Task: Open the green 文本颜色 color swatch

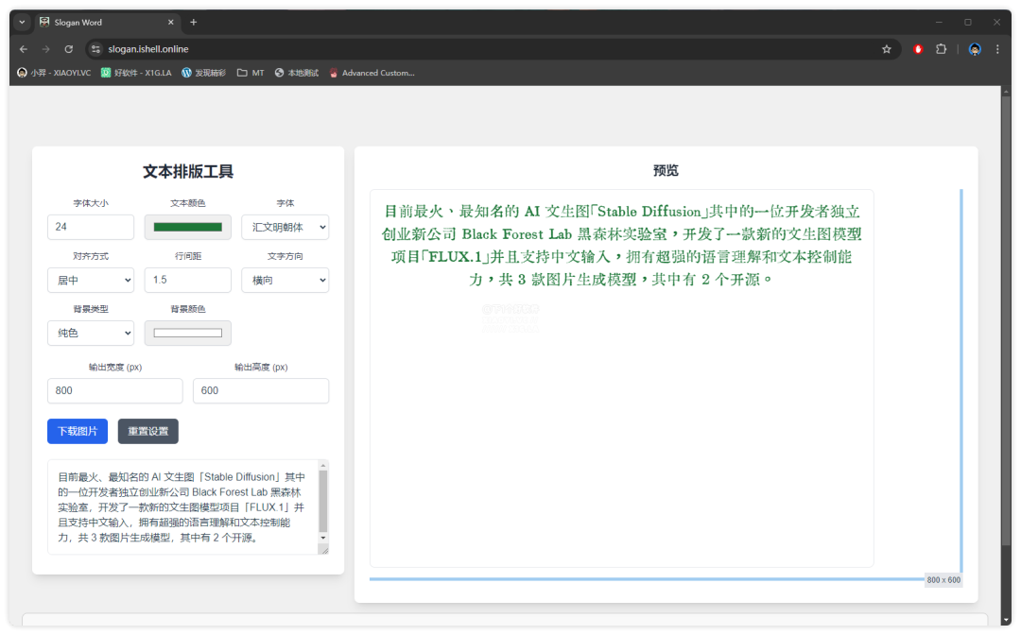Action: pos(187,227)
